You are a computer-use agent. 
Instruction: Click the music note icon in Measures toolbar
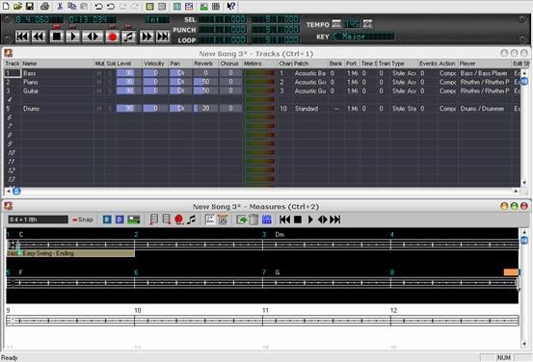point(192,220)
